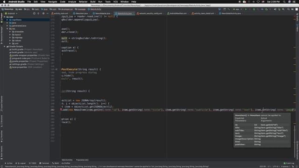Click the NewsApp breadcrumb in navigation bar

(7, 9)
